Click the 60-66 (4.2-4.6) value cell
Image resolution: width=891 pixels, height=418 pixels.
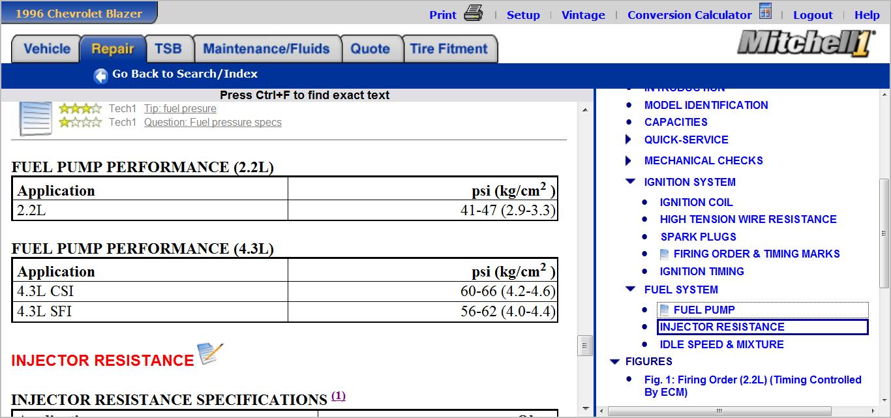click(423, 291)
